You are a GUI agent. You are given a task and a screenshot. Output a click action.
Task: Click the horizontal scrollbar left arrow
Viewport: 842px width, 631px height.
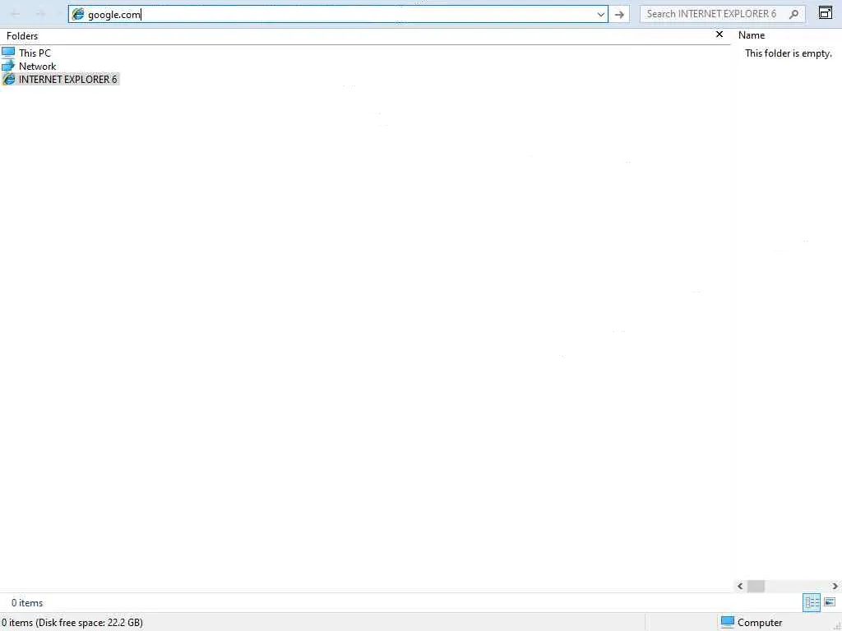[740, 586]
